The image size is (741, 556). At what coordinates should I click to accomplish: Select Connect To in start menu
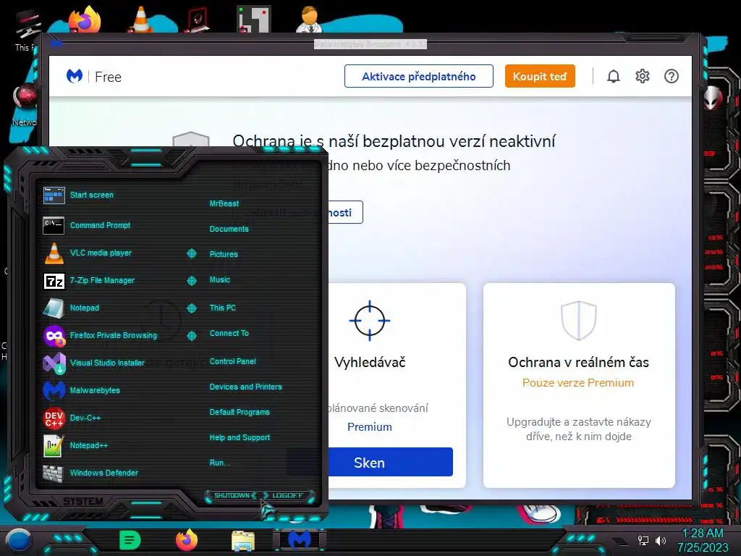(x=229, y=333)
